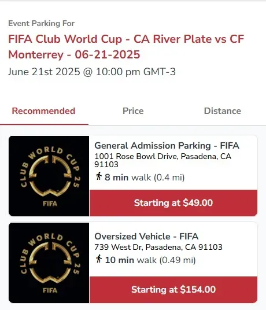Open the General Admission Parking - FIFA title

point(167,146)
